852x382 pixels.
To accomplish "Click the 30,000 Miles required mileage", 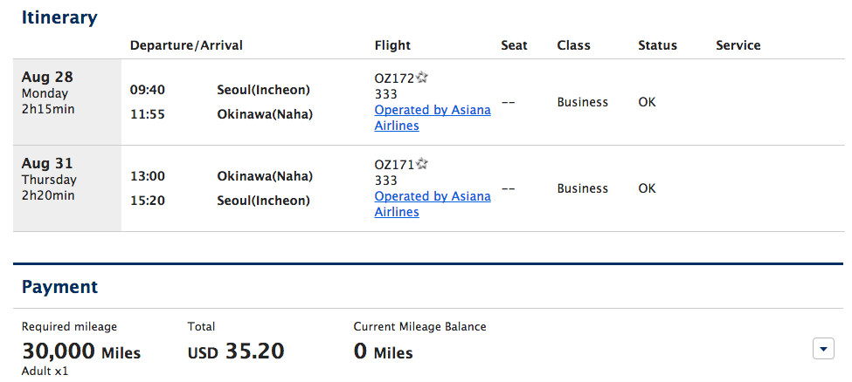I will coord(81,351).
